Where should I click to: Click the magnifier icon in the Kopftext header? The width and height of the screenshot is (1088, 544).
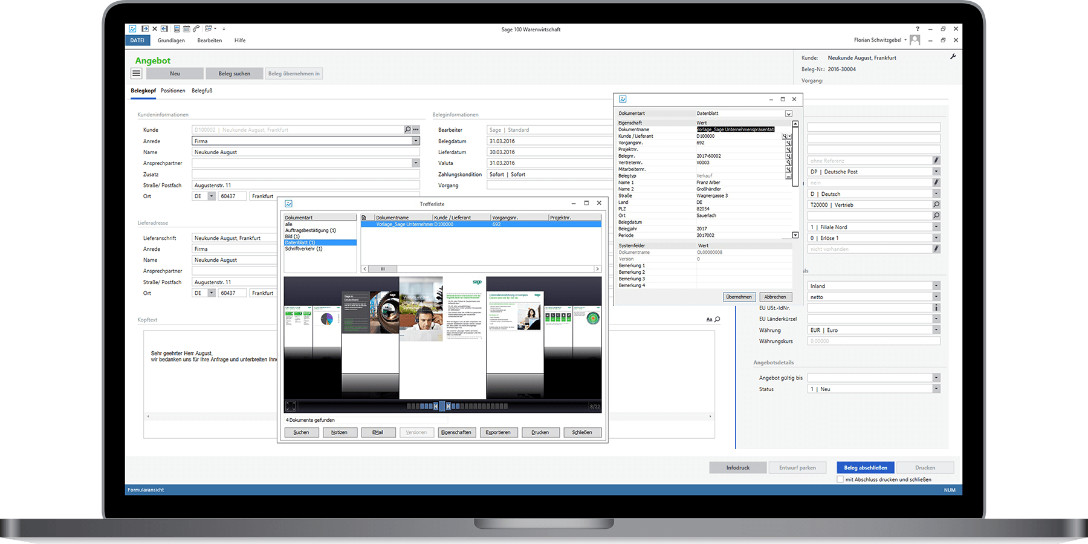click(717, 319)
